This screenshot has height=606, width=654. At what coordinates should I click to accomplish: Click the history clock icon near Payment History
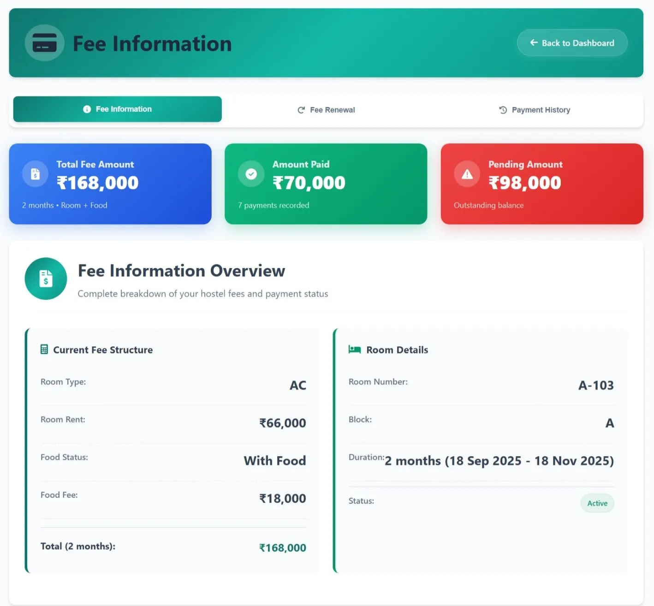coord(502,110)
